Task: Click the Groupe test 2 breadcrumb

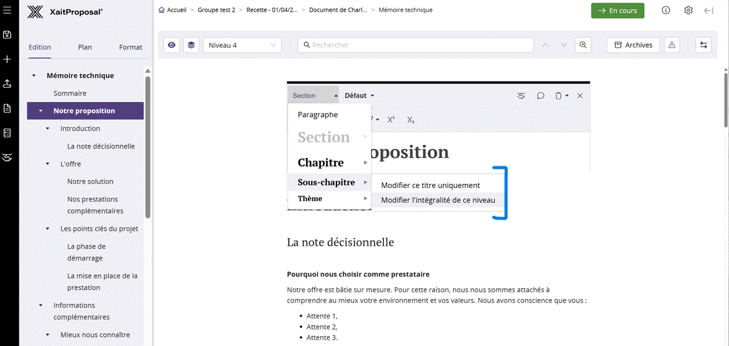Action: pyautogui.click(x=216, y=10)
